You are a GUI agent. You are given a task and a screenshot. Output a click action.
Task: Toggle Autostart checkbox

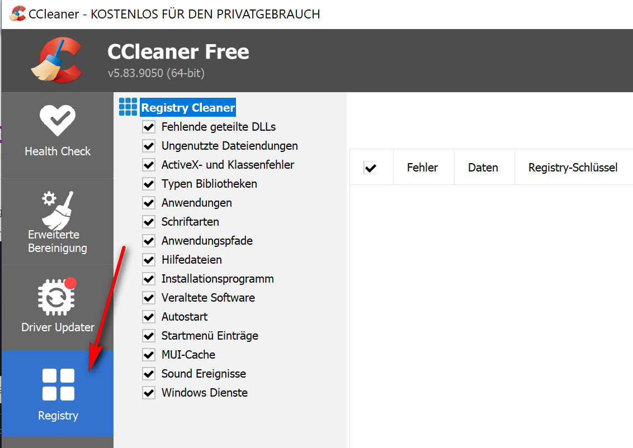pos(149,317)
